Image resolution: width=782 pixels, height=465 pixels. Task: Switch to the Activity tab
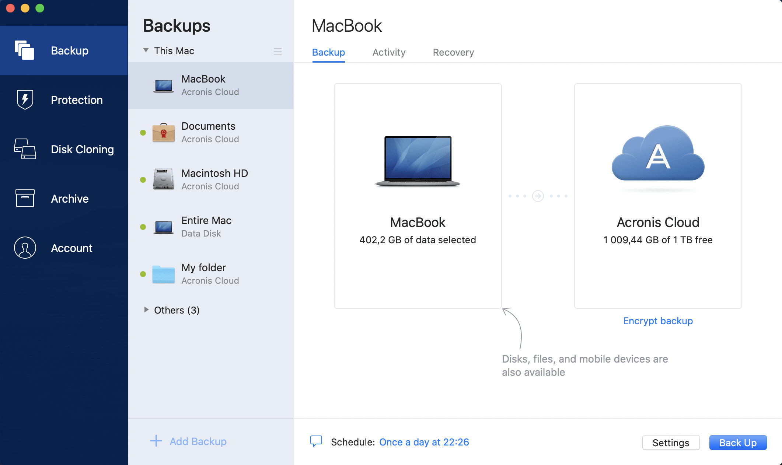click(388, 52)
